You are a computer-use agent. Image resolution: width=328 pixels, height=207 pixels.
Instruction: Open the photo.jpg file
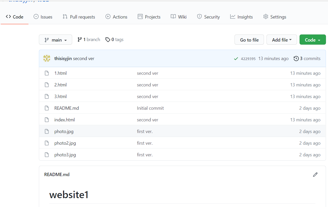pos(64,131)
